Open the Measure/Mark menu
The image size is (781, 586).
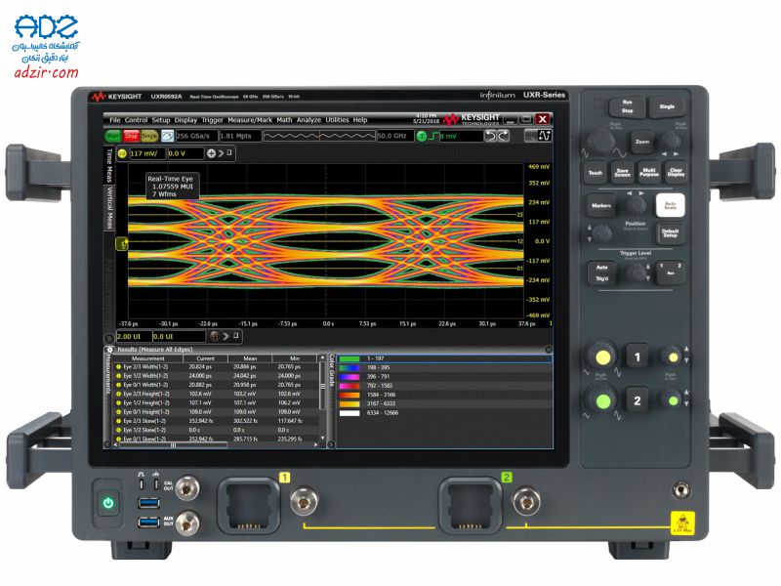pos(250,120)
